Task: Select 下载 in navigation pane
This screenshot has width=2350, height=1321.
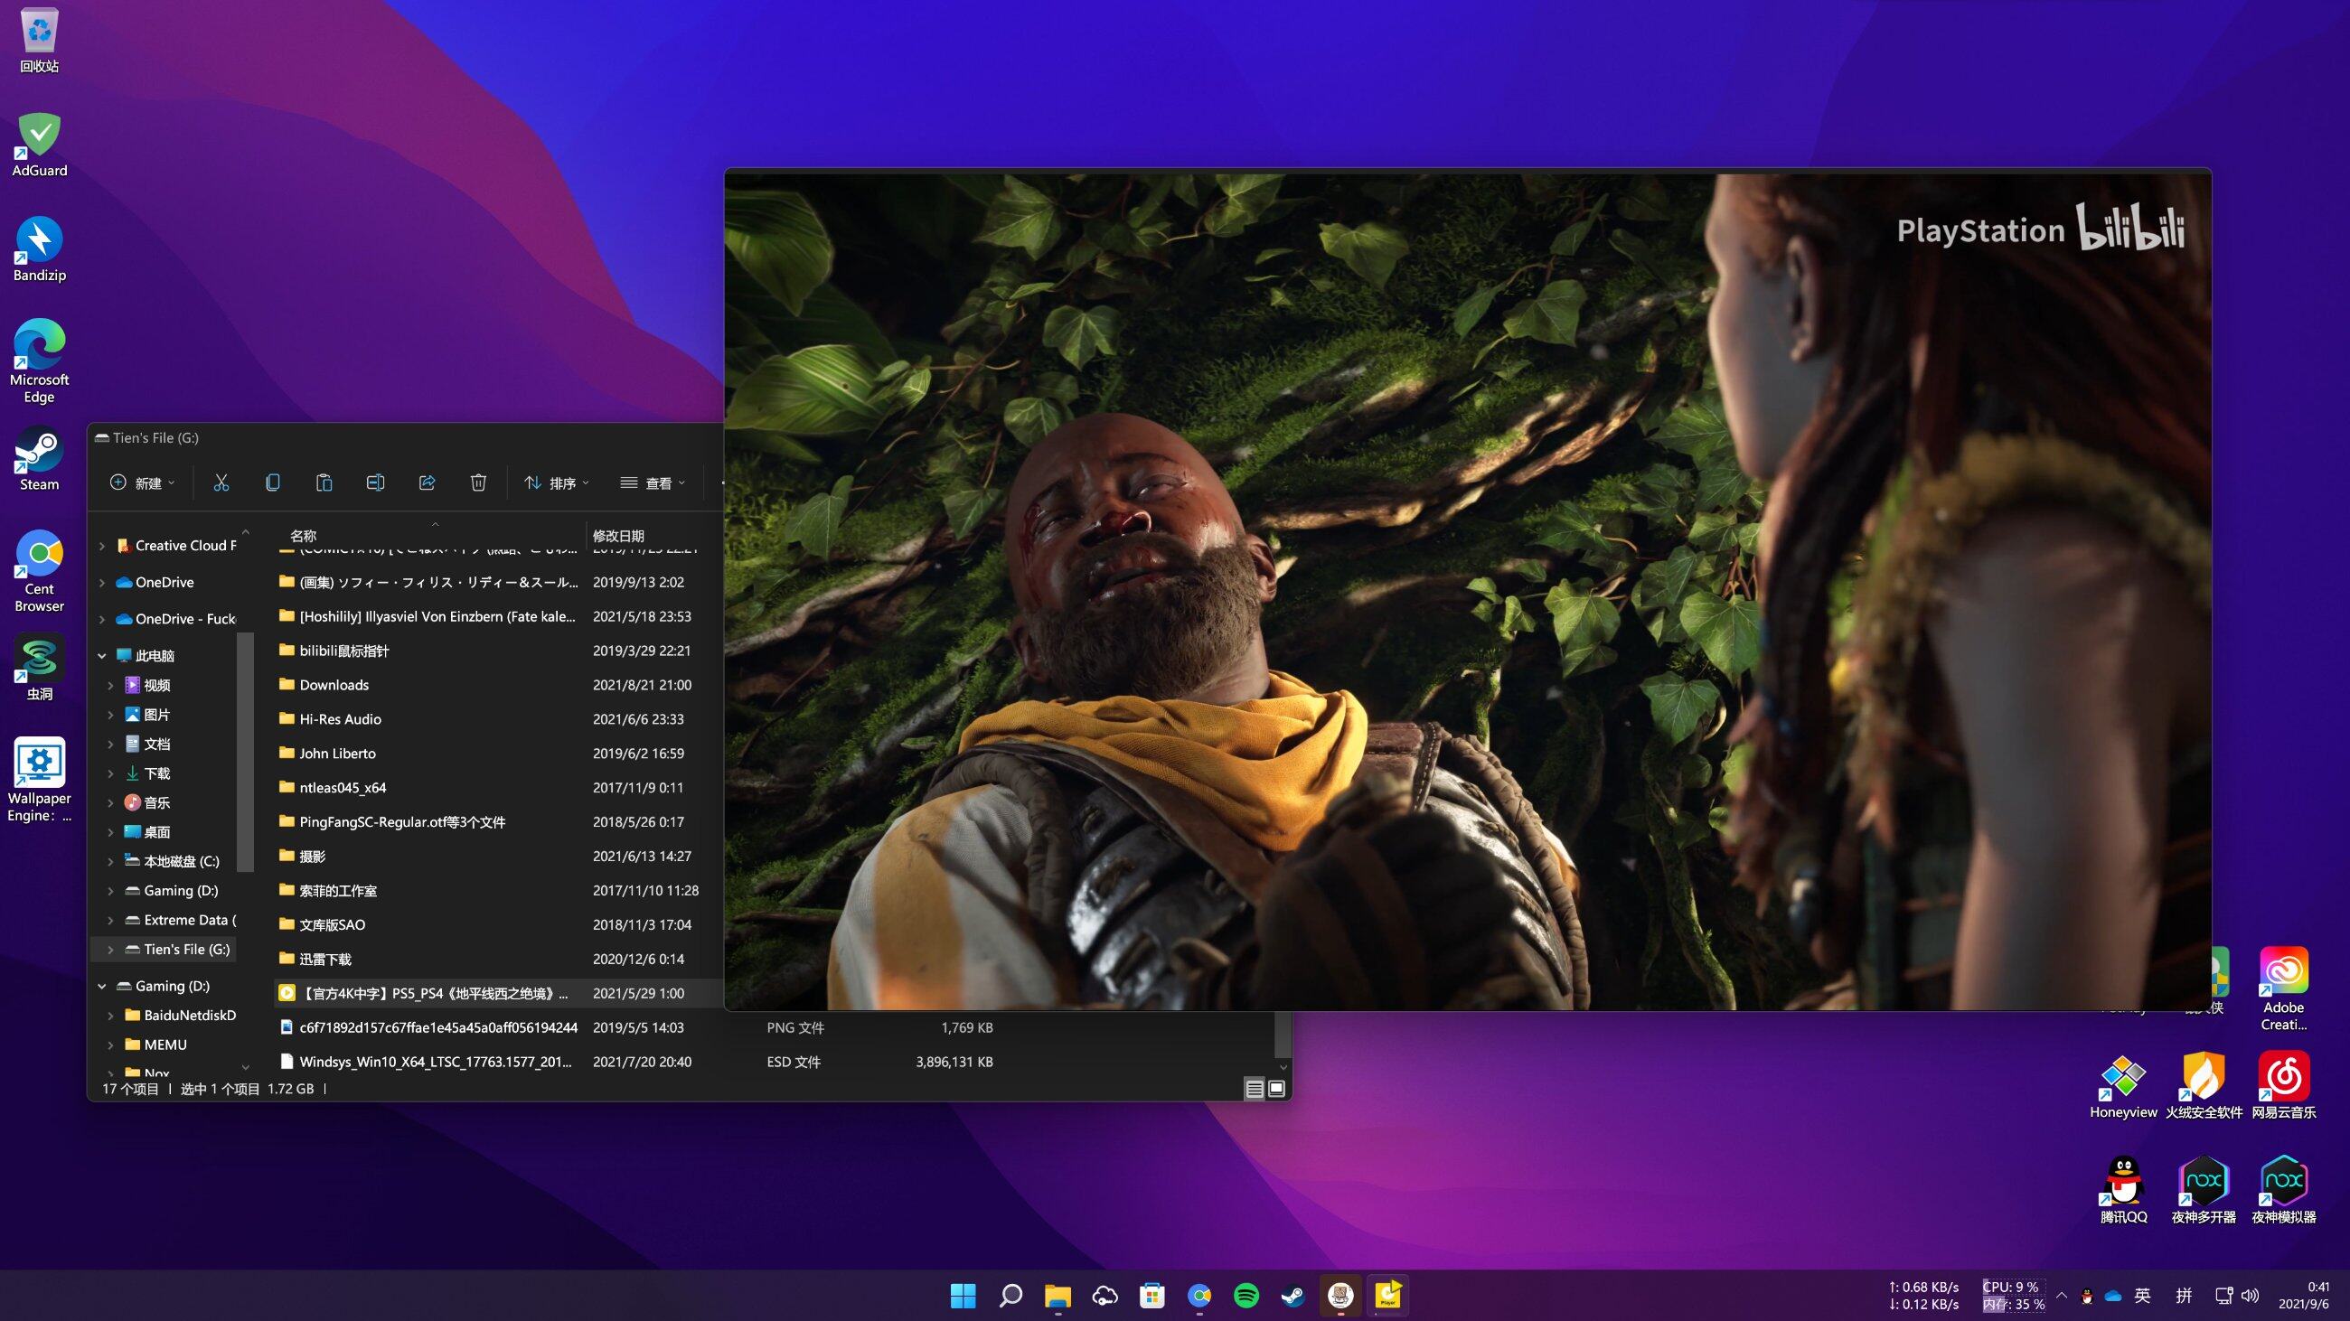Action: 156,773
